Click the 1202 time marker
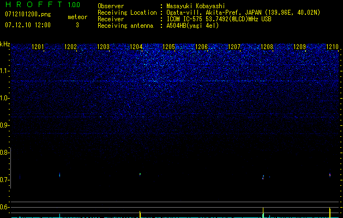This screenshot has width=343, height=218. [70, 46]
